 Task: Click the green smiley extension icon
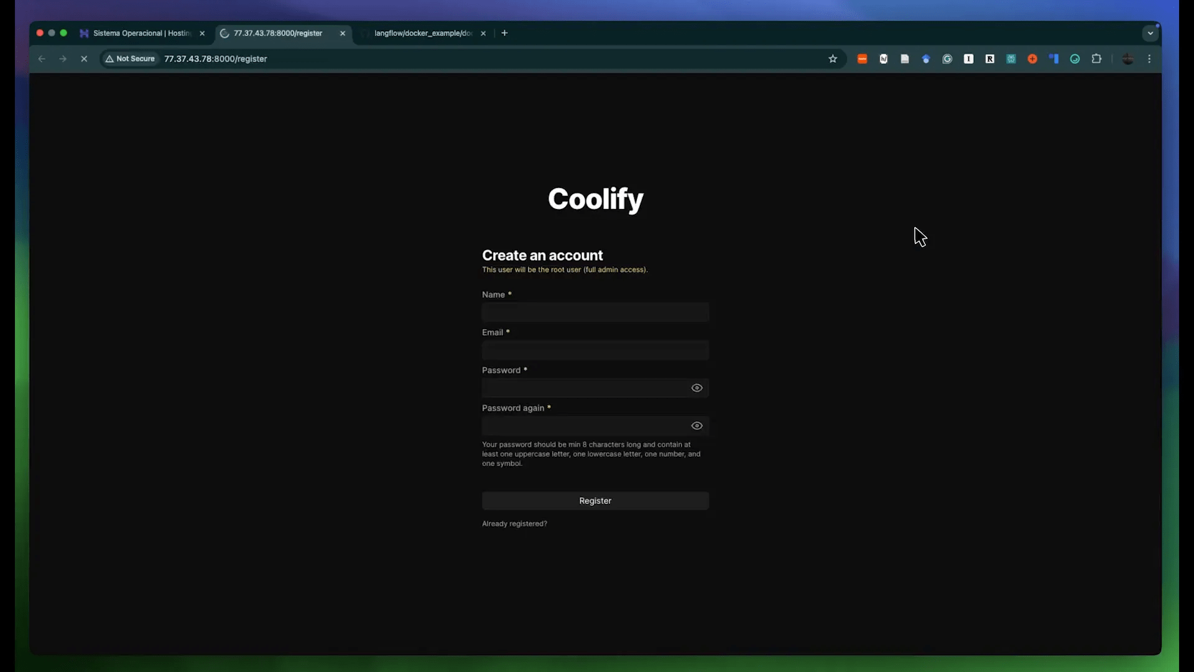(1075, 58)
